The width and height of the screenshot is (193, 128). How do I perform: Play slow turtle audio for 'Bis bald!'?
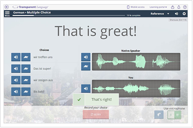26,92
